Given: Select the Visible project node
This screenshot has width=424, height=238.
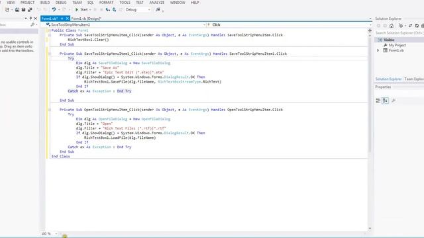Looking at the screenshot, I should (389, 40).
